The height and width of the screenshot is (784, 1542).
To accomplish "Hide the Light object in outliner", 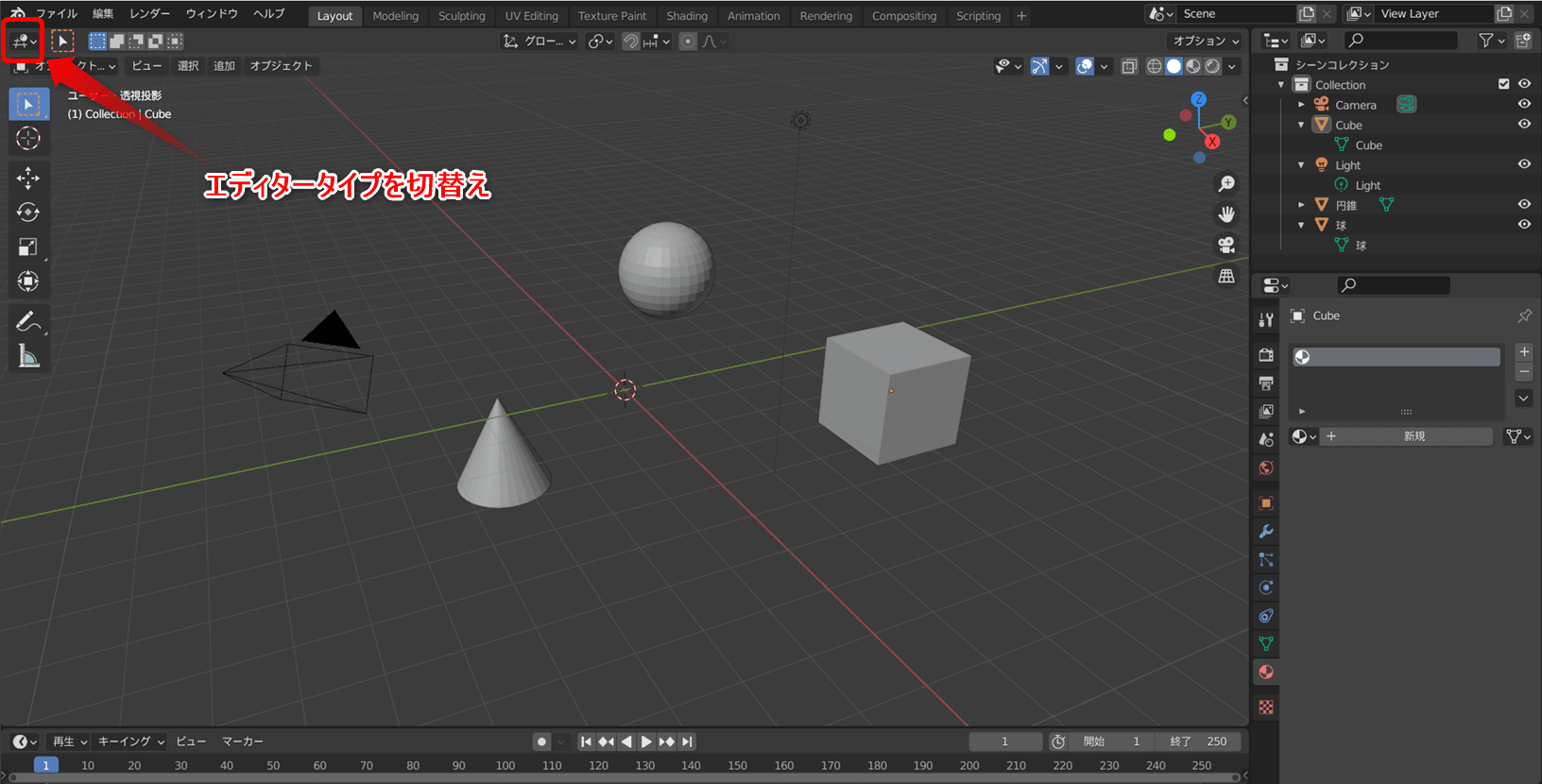I will [x=1524, y=164].
